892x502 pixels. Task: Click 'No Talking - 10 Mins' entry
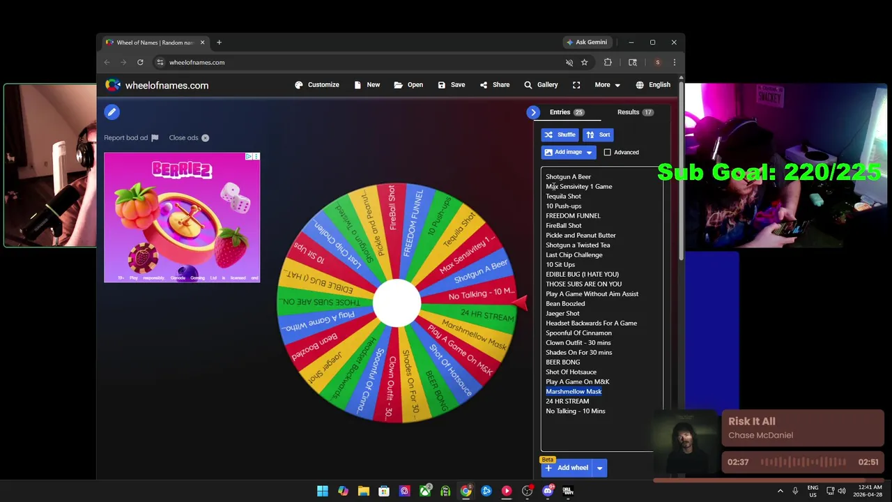coord(576,411)
